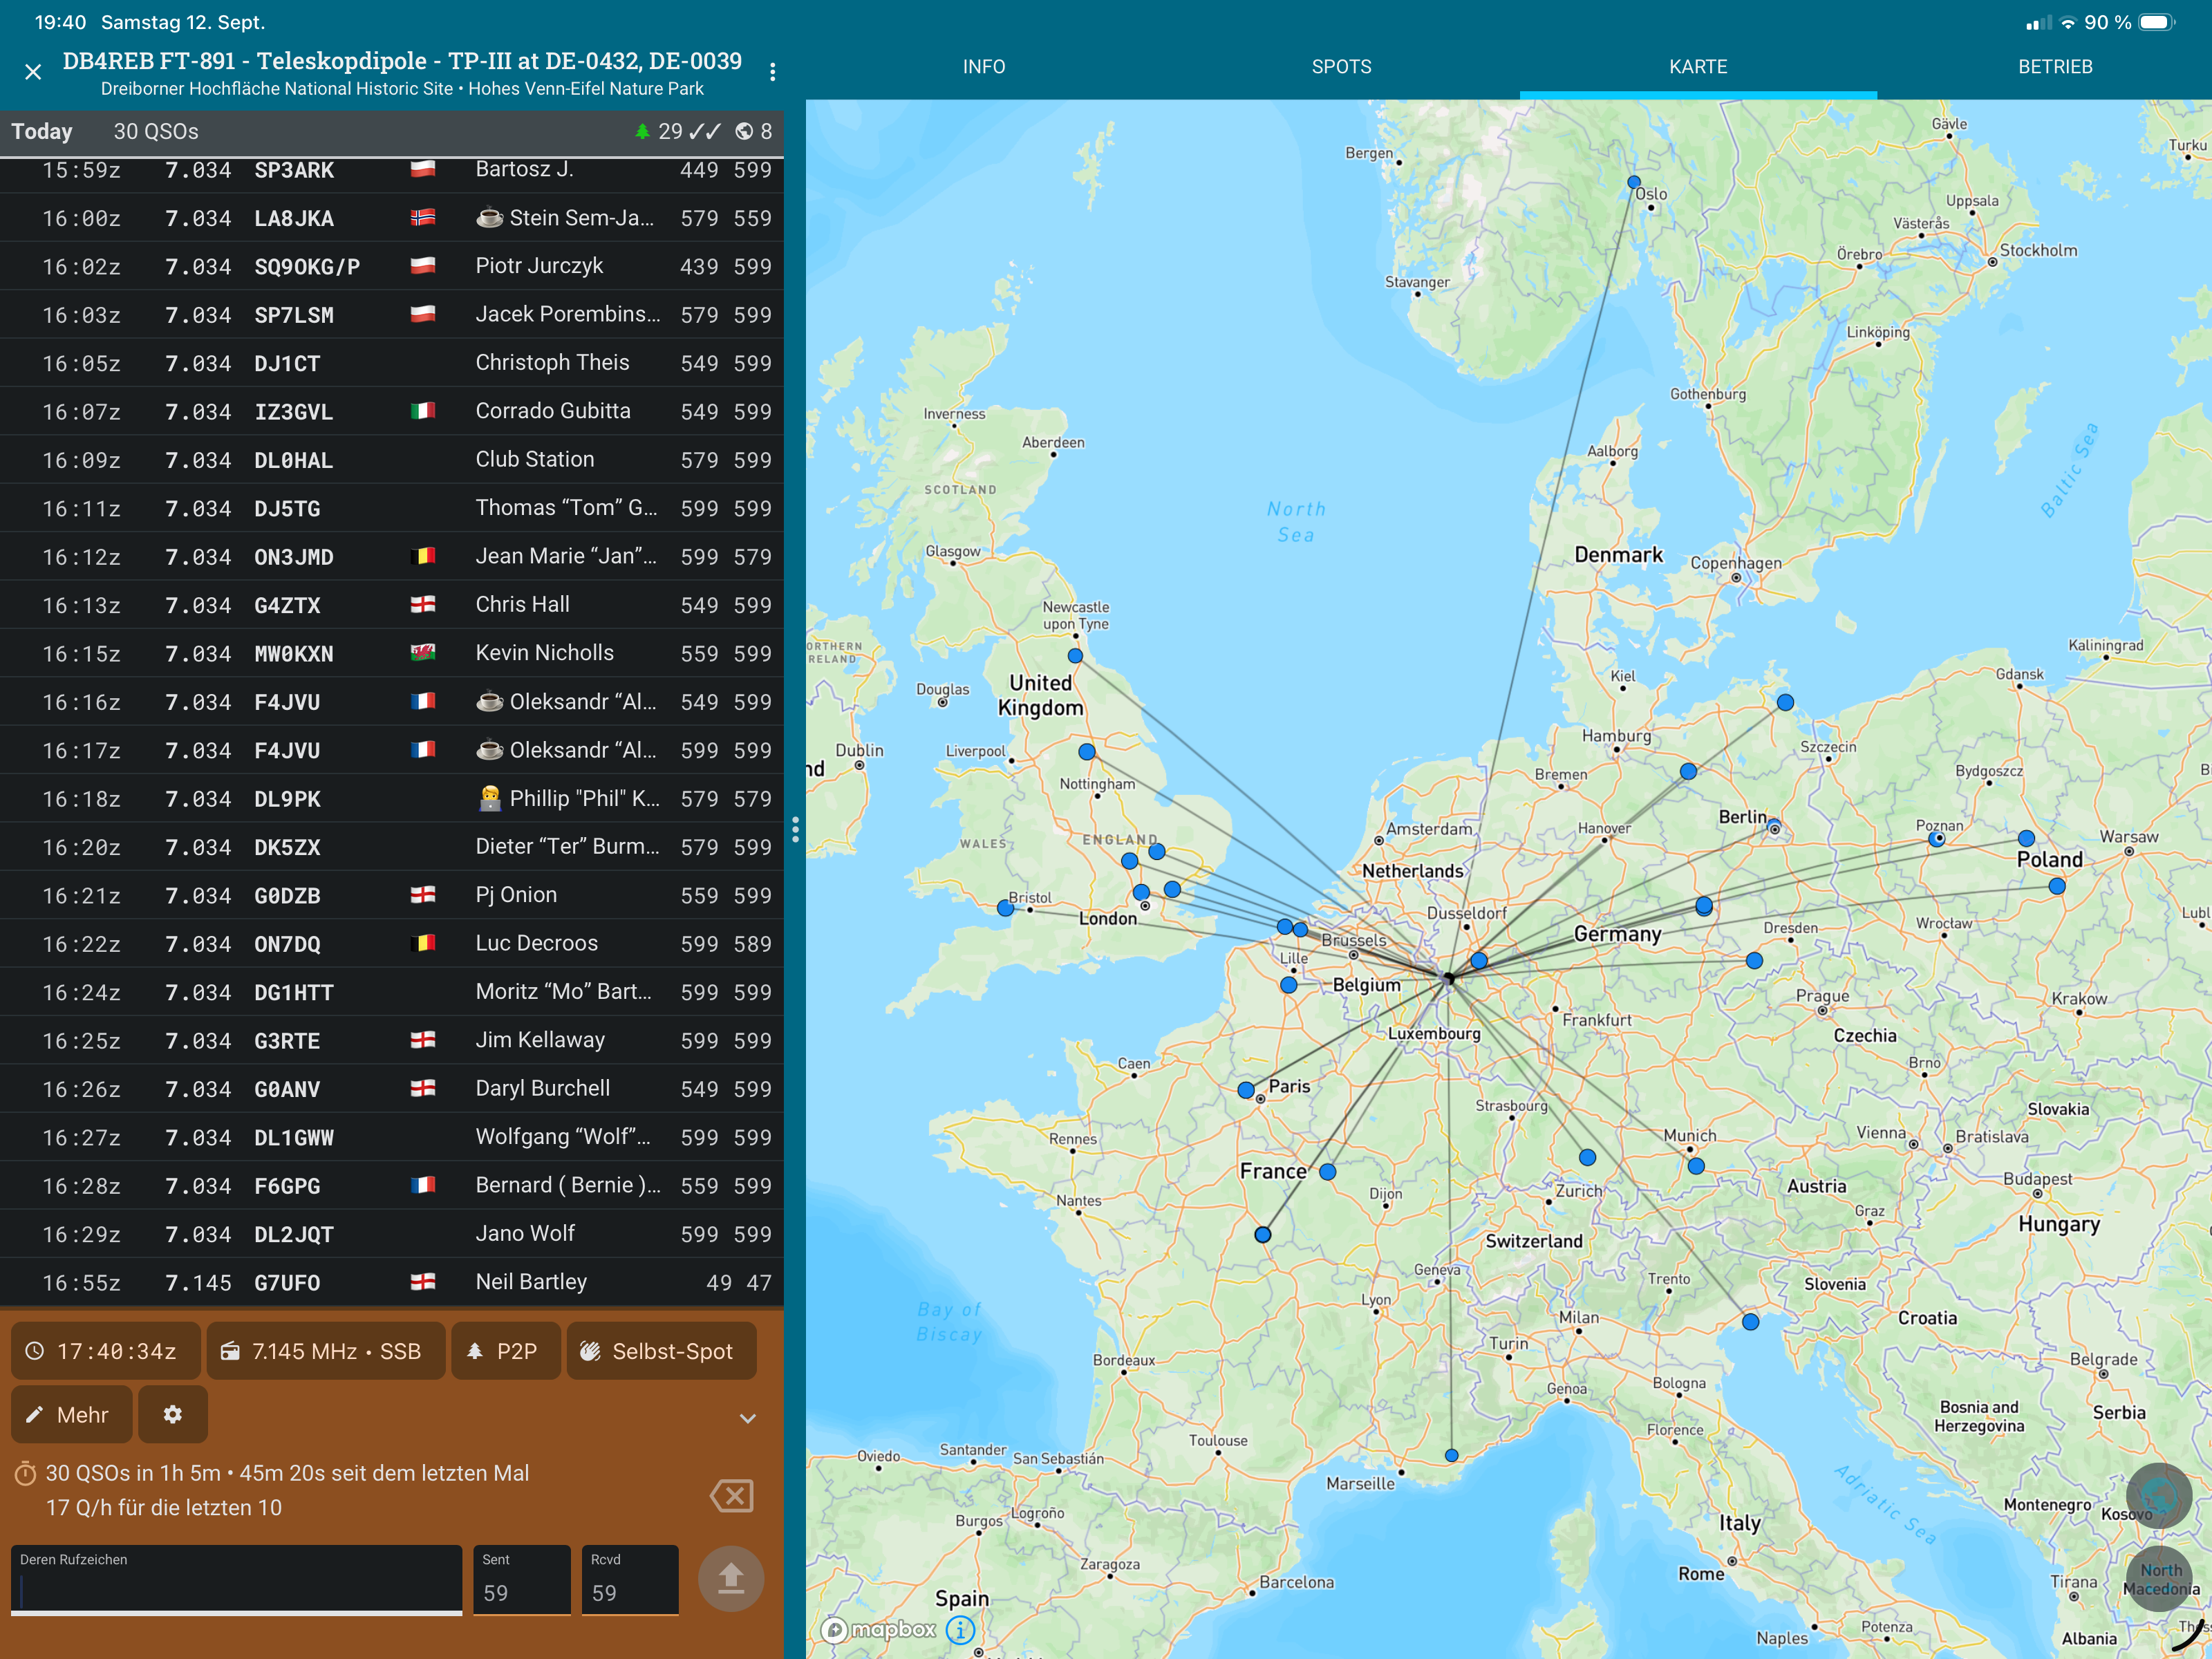Open the settings gear in logging panel
Screen dimensions: 2212x1659
tap(173, 1414)
